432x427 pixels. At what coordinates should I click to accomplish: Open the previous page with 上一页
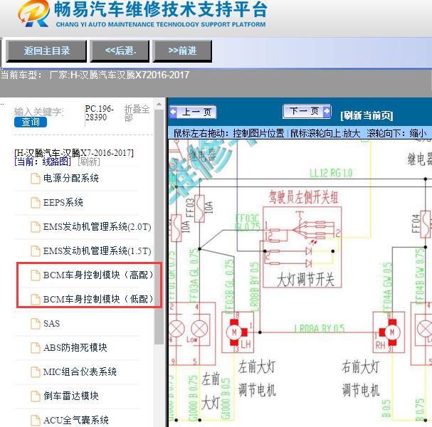(193, 112)
